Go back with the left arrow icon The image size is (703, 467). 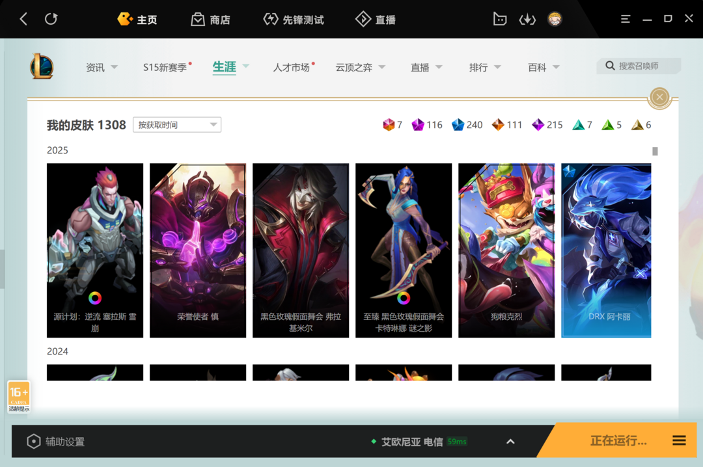pos(24,20)
